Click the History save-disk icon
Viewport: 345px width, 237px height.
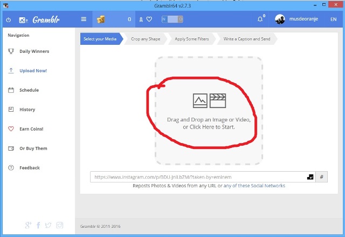[11, 110]
